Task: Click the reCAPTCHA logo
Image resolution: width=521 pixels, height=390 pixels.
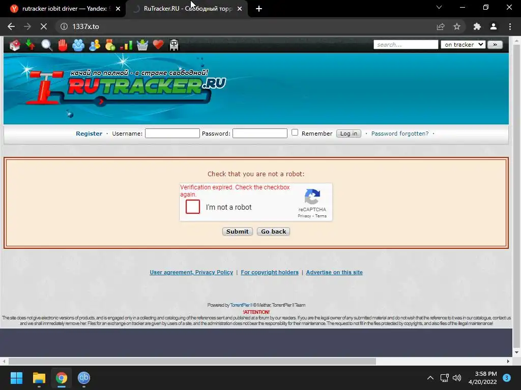Action: tap(312, 197)
